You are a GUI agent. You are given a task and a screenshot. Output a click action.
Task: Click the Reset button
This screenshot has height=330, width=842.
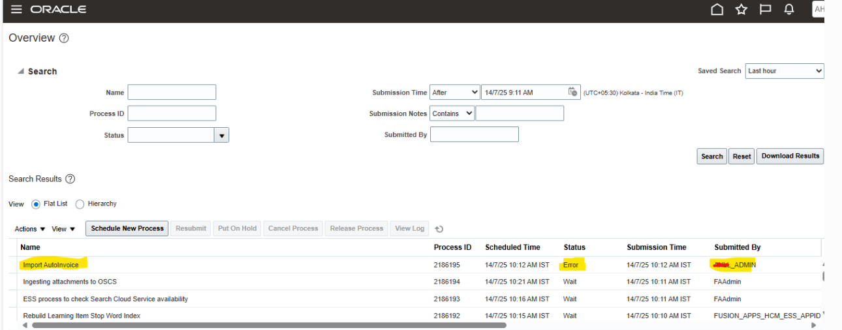coord(741,157)
